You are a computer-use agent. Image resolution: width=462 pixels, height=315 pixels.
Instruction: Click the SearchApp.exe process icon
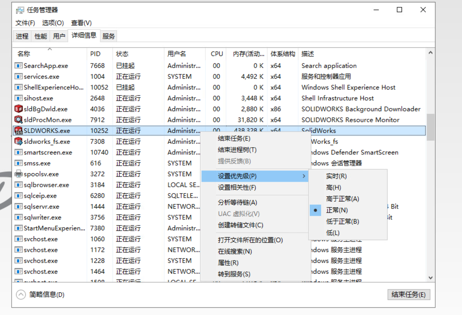pos(19,66)
